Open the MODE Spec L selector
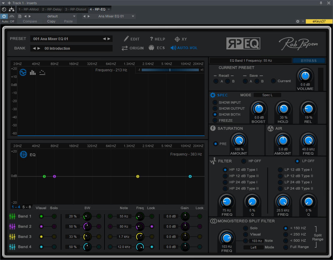Screen dimensions: 333x260 coord(267,95)
